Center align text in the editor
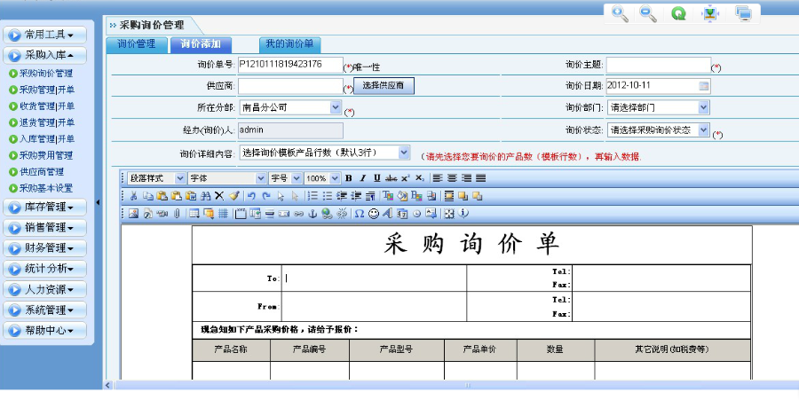The width and height of the screenshot is (799, 400). tap(452, 178)
